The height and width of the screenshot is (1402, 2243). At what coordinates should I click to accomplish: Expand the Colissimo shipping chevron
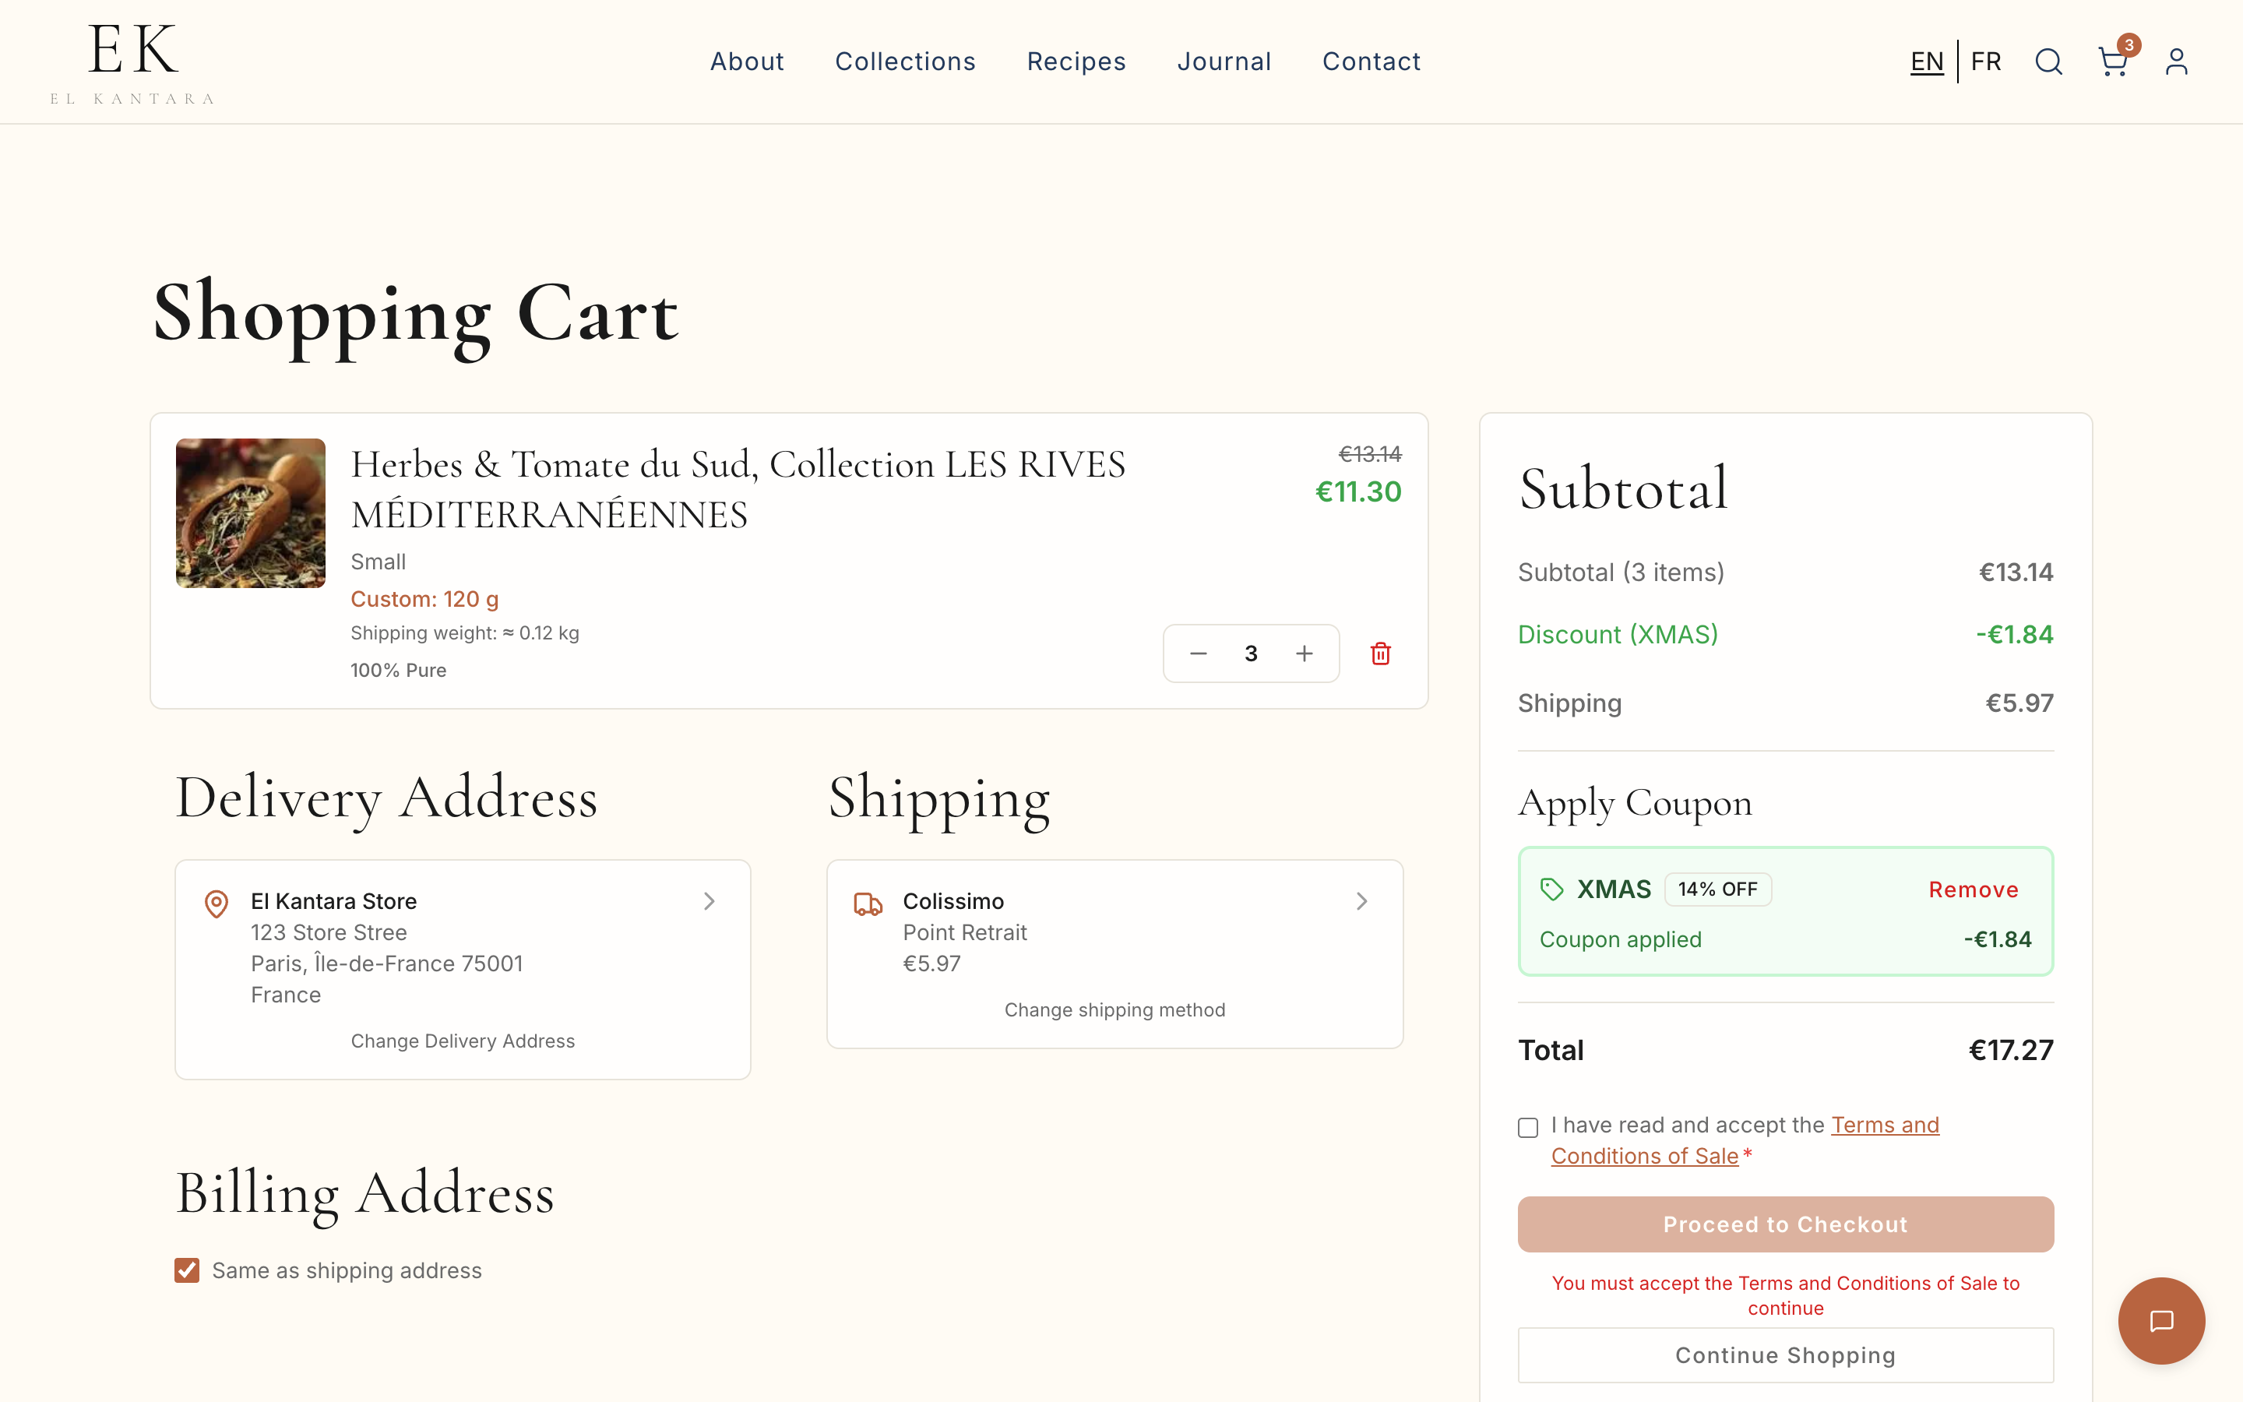1361,901
